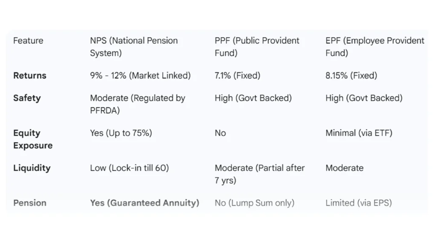Select the Safety row label

click(27, 98)
